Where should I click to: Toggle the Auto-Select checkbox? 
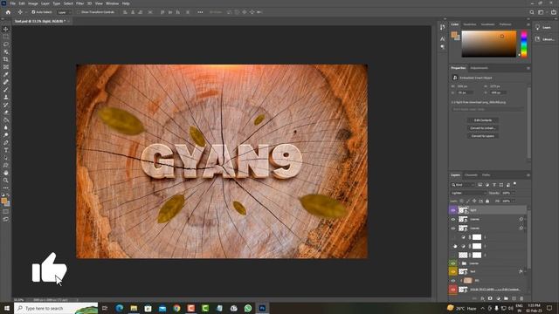click(x=33, y=12)
